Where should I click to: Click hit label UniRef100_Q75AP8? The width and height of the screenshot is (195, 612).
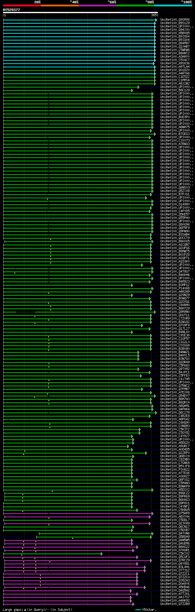point(175,513)
